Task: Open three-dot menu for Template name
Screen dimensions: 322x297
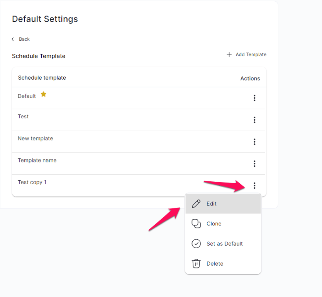Action: point(254,164)
